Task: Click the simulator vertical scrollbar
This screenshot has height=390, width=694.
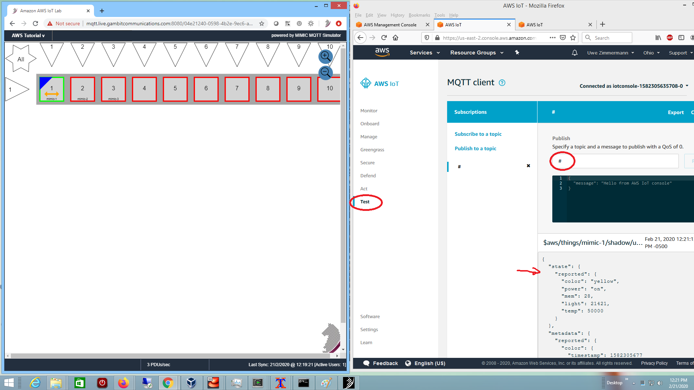Action: click(343, 186)
